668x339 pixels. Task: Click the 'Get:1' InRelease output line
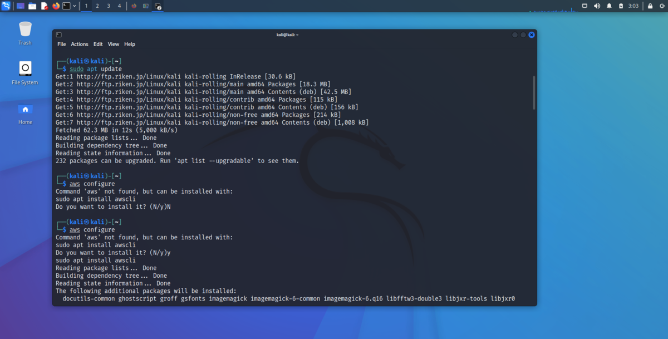click(x=175, y=76)
